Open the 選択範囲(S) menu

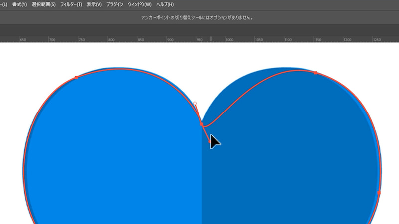[x=43, y=4]
